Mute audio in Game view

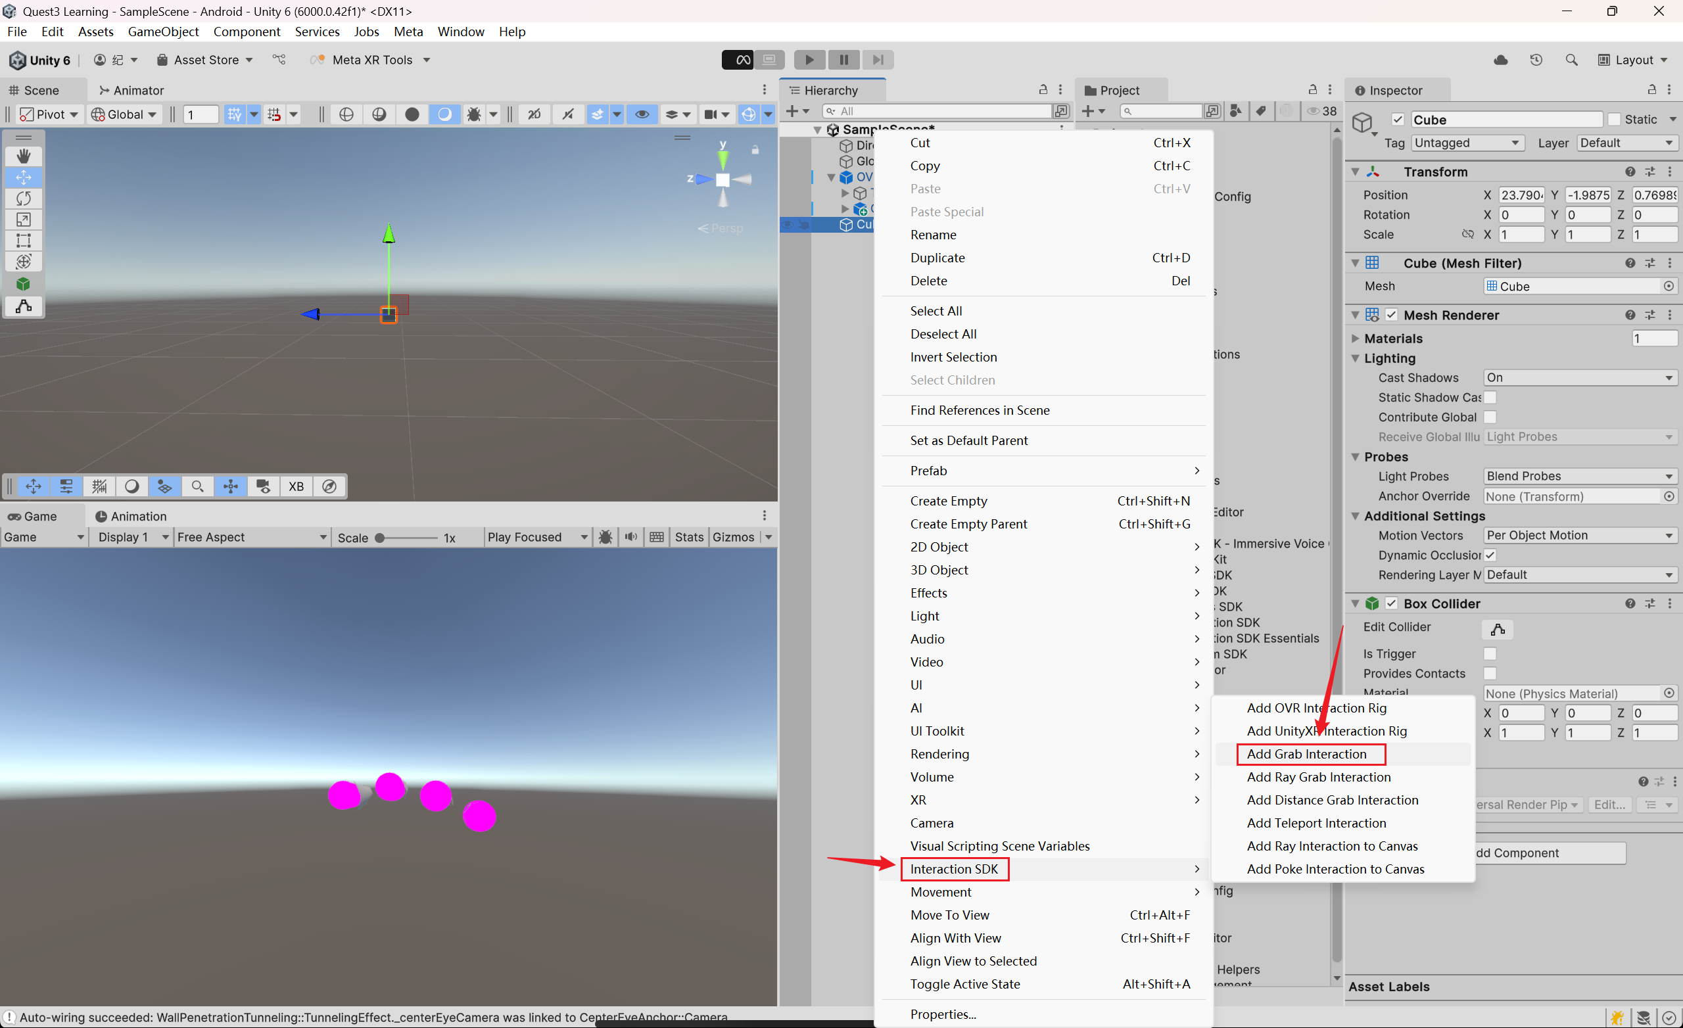(631, 538)
